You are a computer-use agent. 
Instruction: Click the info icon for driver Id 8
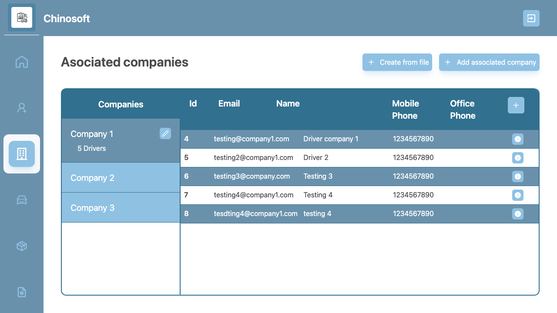tap(518, 213)
